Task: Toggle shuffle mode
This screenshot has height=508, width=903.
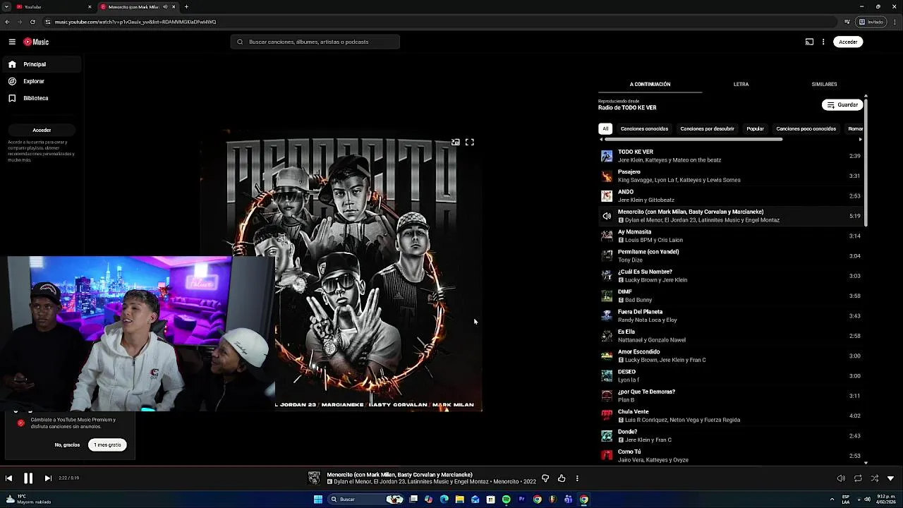Action: tap(874, 478)
